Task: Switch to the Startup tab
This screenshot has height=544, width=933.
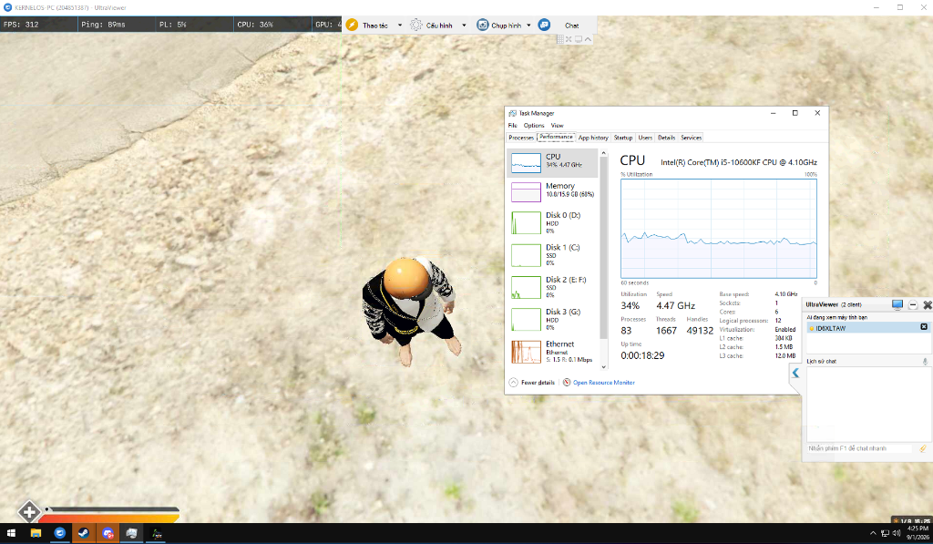Action: (623, 138)
